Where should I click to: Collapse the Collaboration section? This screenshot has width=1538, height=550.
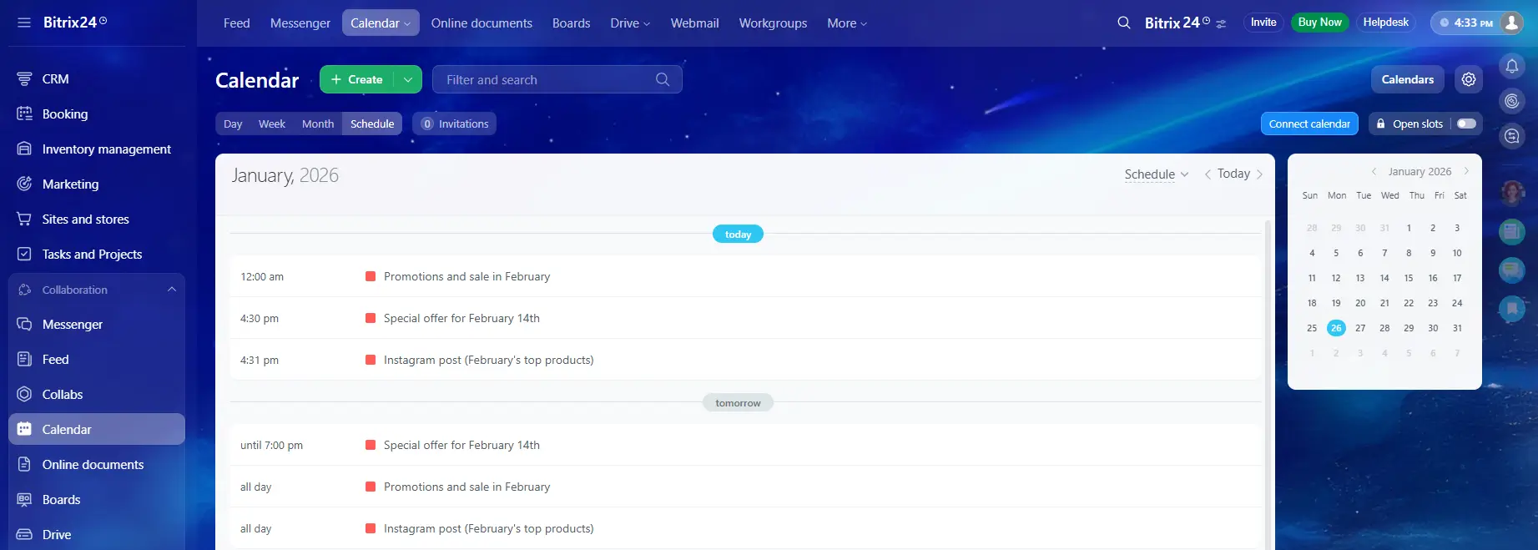pos(172,289)
